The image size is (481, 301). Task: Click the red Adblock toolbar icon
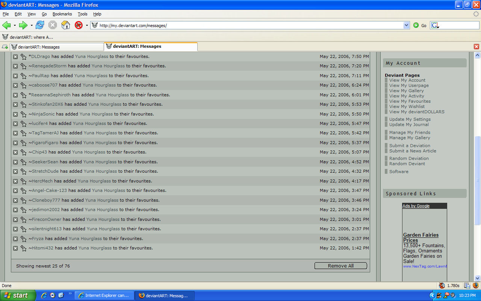(x=79, y=25)
